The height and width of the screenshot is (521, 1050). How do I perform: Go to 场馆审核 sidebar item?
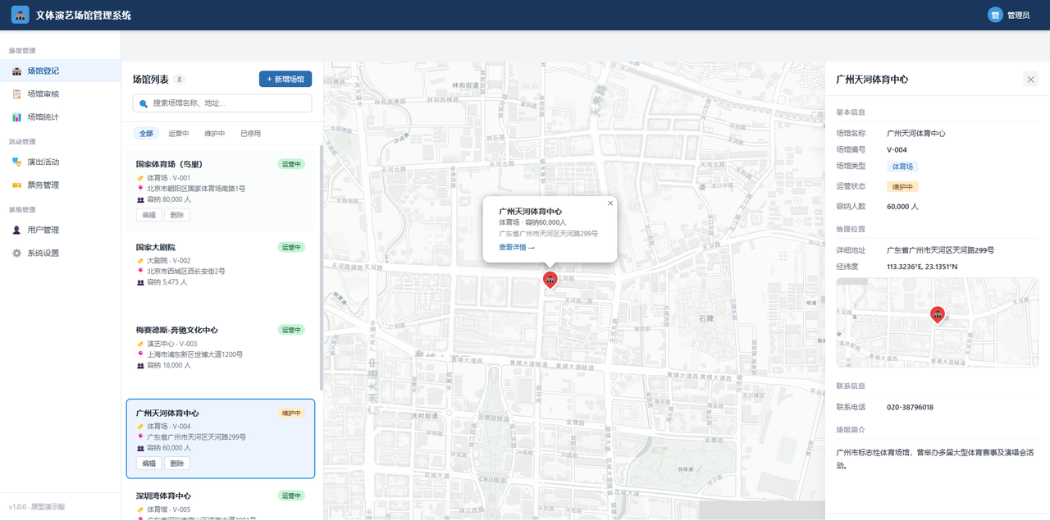(61, 94)
